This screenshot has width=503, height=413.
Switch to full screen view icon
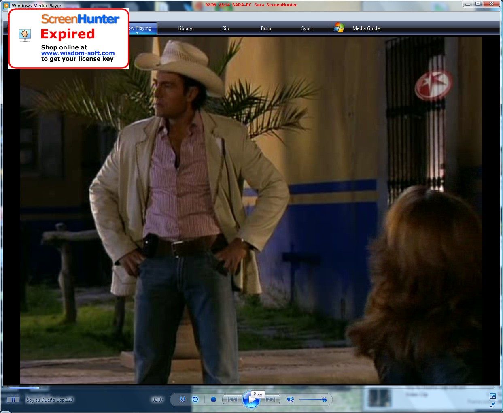[492, 396]
